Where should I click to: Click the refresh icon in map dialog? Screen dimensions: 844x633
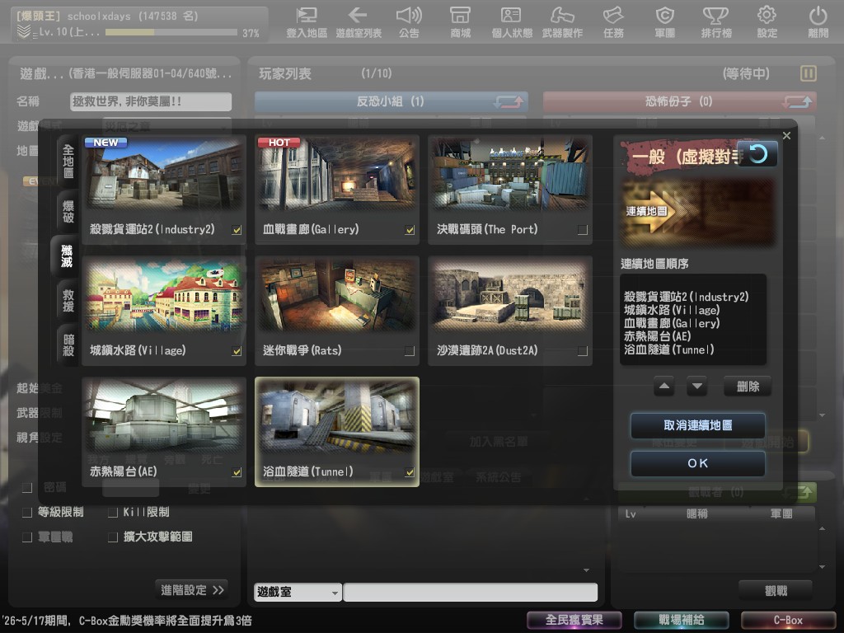757,153
